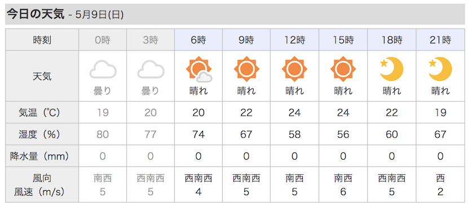Click the partly sunny icon at 6時
Image resolution: width=468 pixels, height=207 pixels.
199,69
